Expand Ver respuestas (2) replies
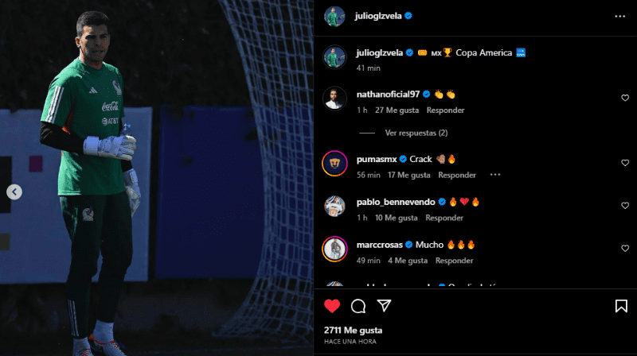 (416, 133)
